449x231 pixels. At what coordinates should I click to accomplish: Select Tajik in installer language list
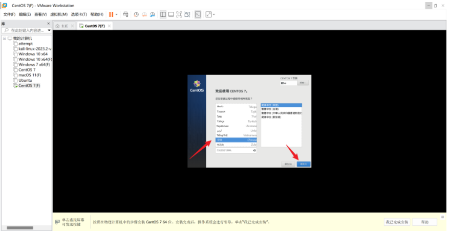point(236,111)
